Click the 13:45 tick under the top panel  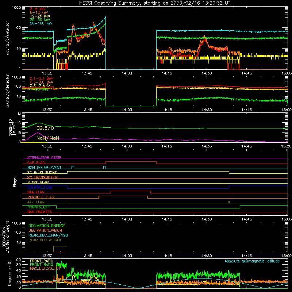pyautogui.click(x=87, y=73)
